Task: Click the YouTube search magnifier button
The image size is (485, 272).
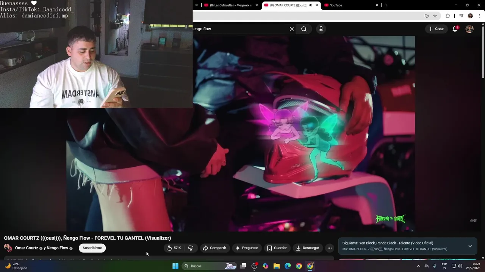Action: coord(304,29)
